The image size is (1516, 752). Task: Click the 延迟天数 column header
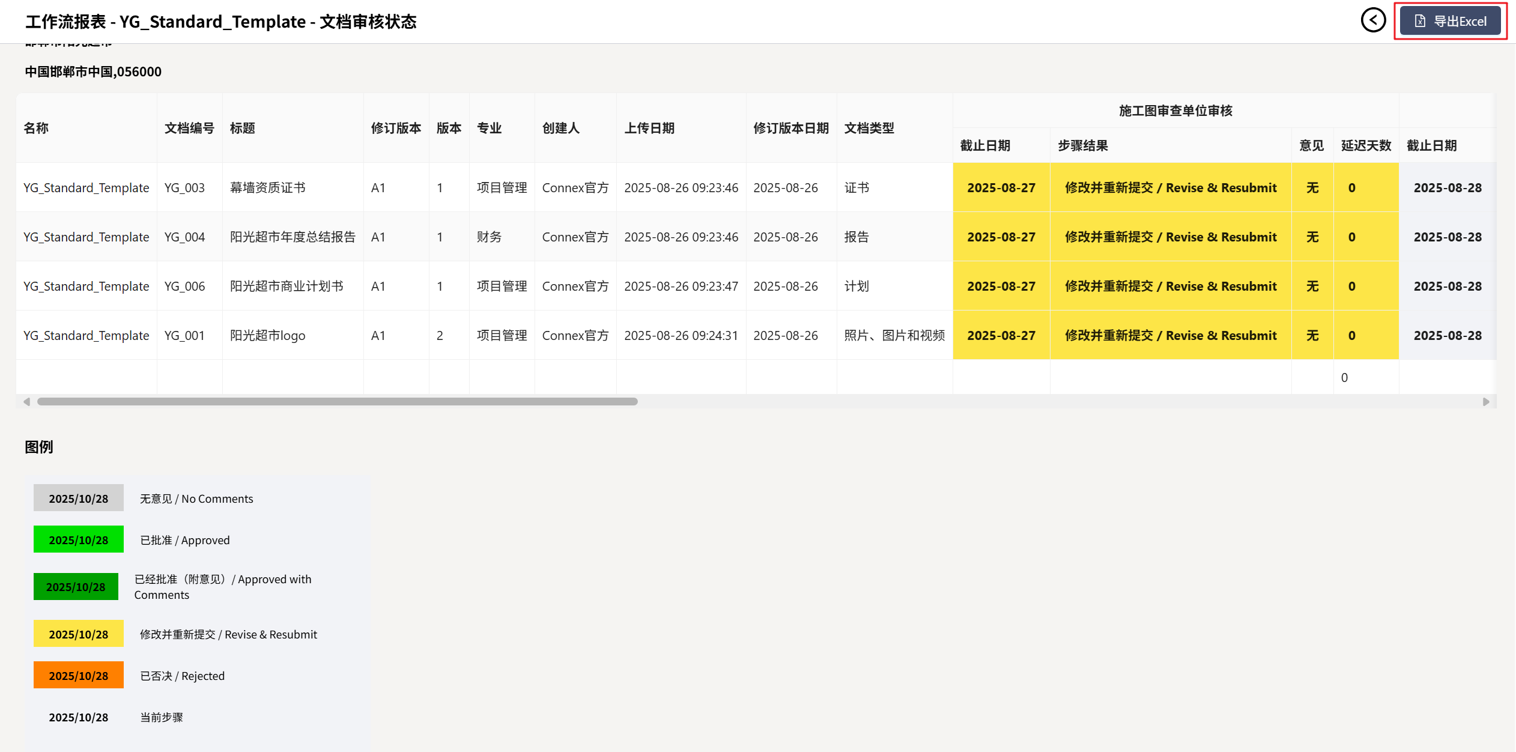[1365, 145]
